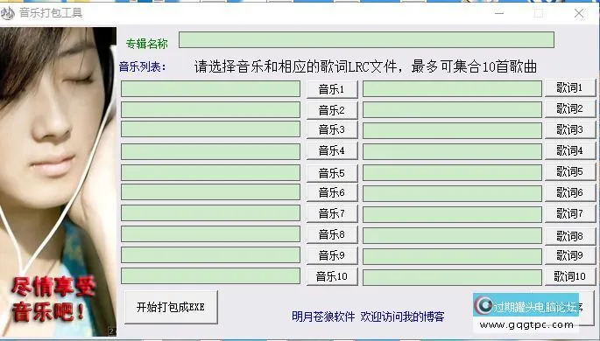The width and height of the screenshot is (600, 341).
Task: Click the girl with headphones picture
Action: tap(58, 182)
